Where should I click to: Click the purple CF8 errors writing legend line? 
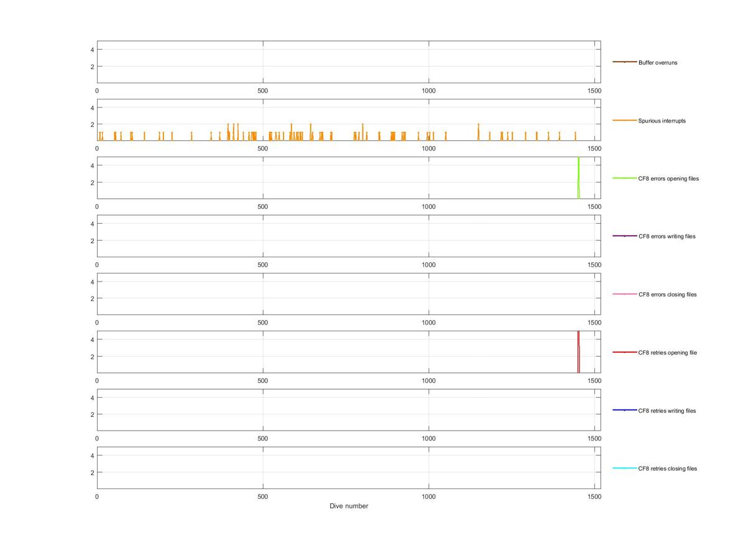click(x=625, y=236)
